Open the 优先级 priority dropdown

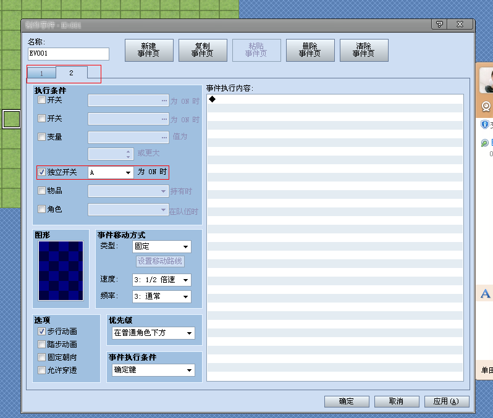pos(153,333)
